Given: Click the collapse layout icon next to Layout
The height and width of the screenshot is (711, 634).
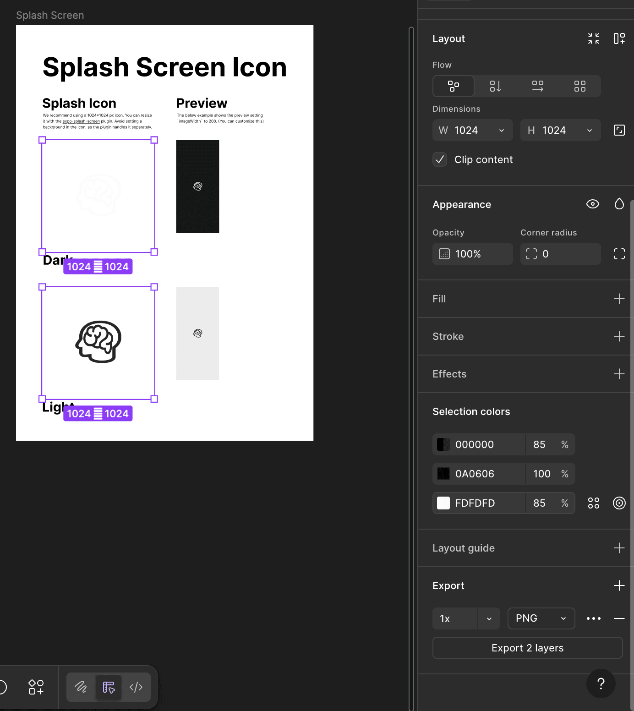Looking at the screenshot, I should [x=594, y=38].
